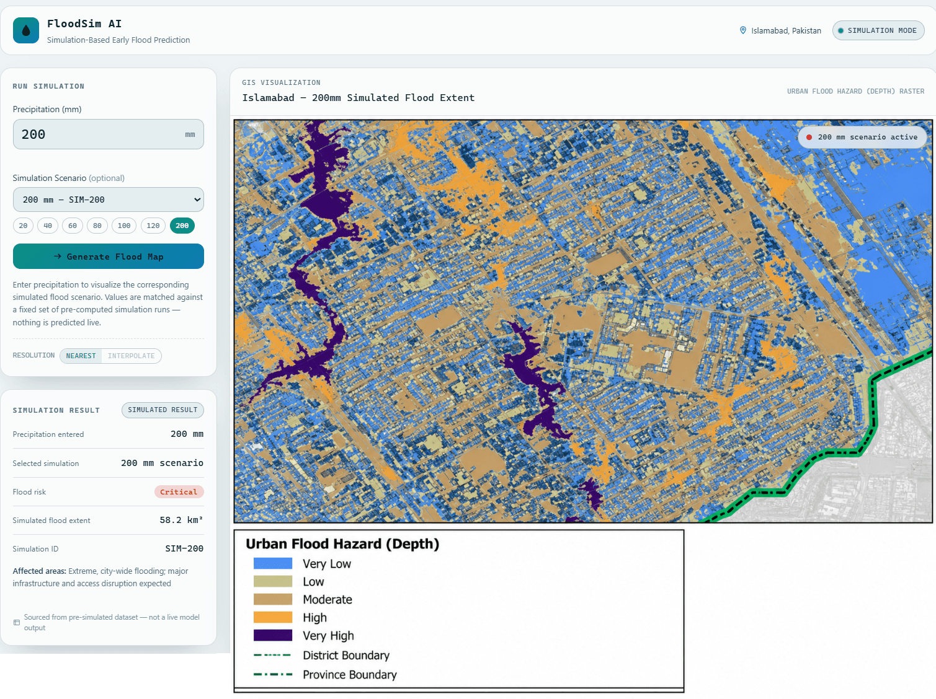Select the Interpolate resolution option
The image size is (936, 699).
[x=131, y=356]
